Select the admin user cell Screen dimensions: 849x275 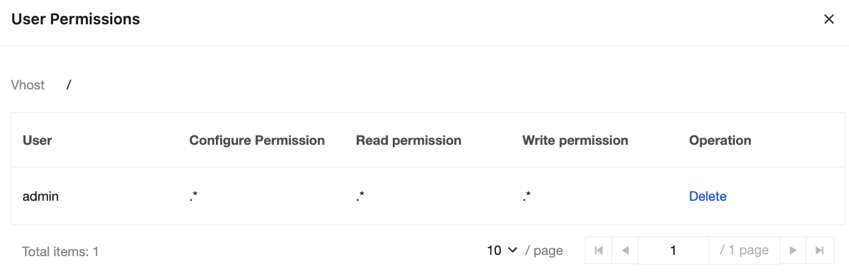tap(40, 197)
